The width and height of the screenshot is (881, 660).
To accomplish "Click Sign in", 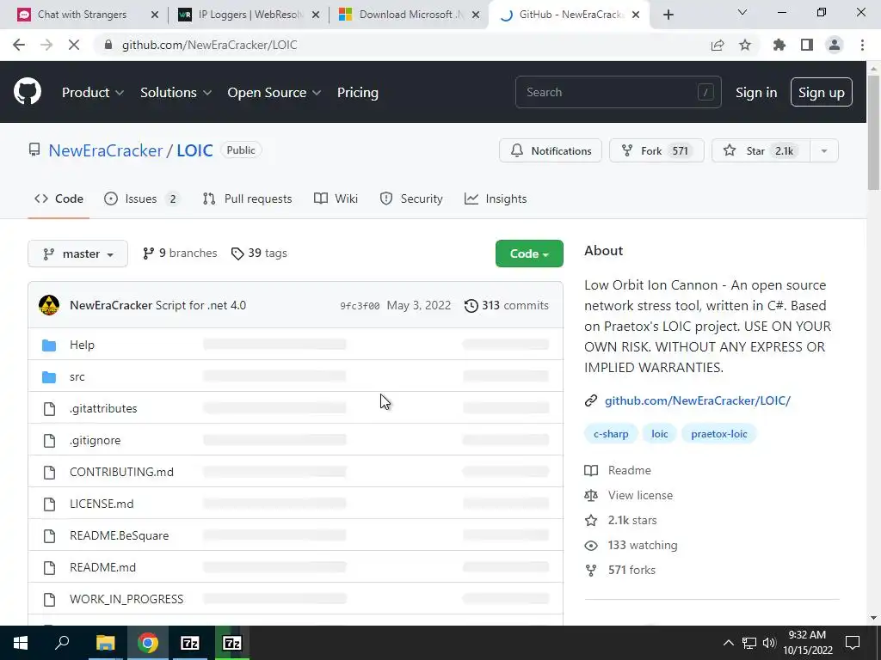I will pos(756,93).
